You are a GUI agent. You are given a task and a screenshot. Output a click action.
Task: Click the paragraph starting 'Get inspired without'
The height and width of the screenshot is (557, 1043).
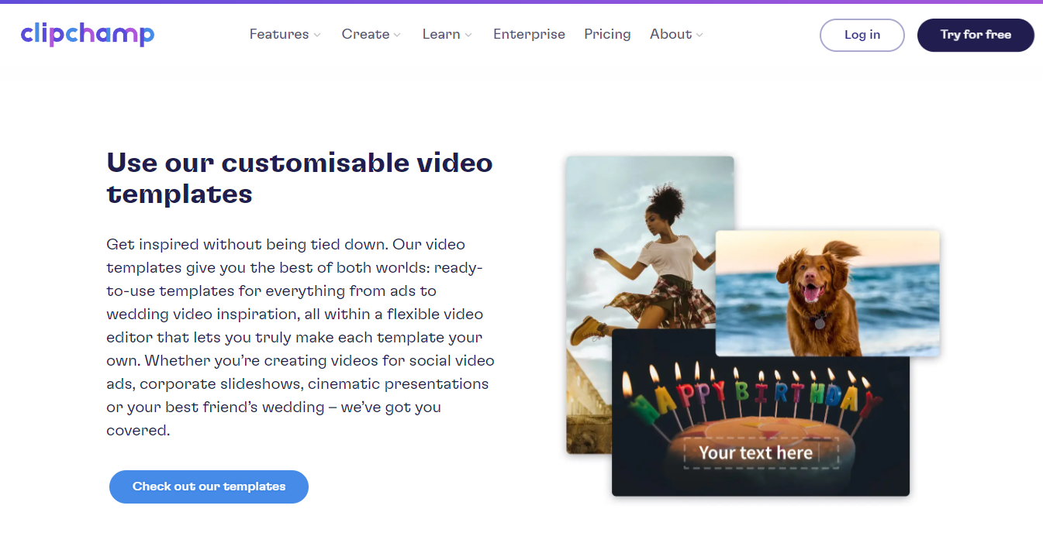coord(301,337)
